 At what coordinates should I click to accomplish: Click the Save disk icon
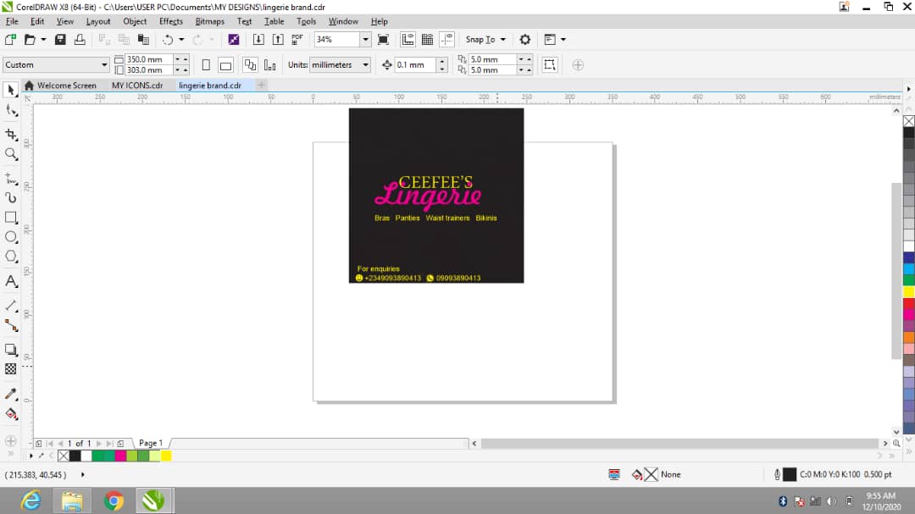[x=60, y=40]
